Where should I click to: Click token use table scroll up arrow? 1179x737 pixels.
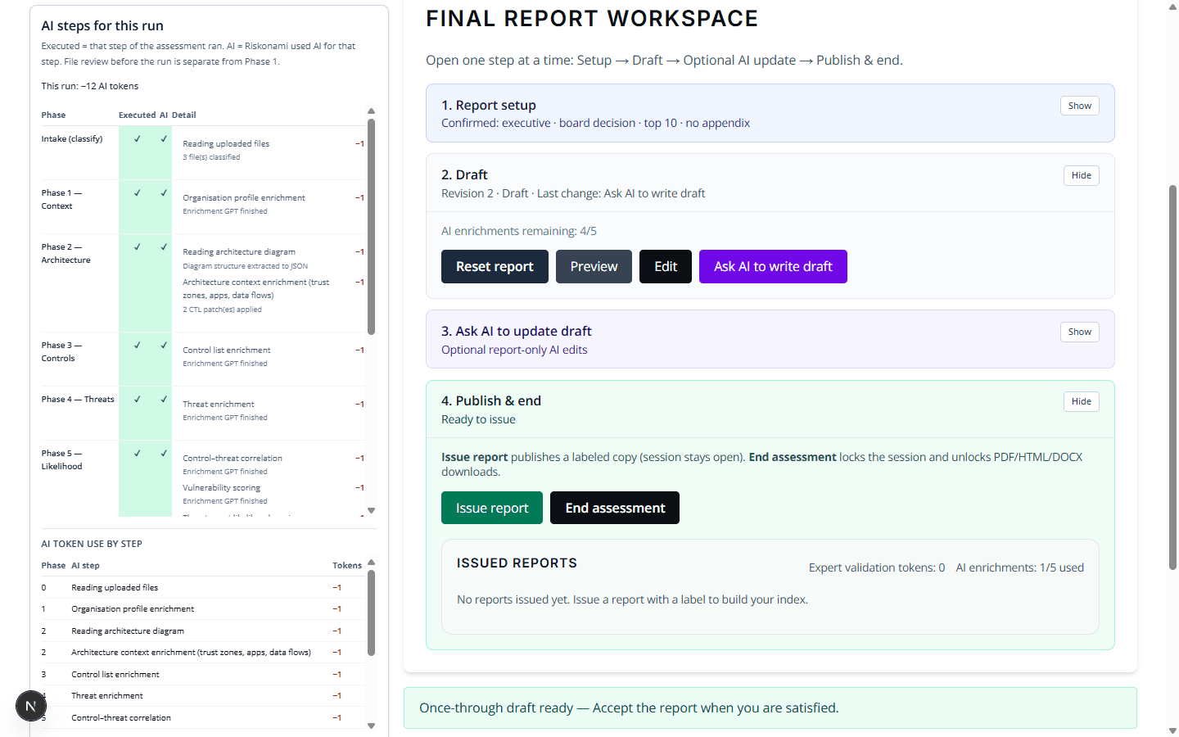(x=372, y=563)
